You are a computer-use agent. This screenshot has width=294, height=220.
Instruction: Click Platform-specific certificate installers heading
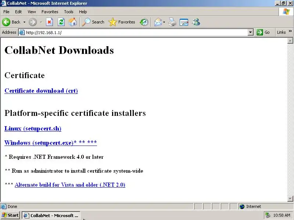(x=75, y=113)
